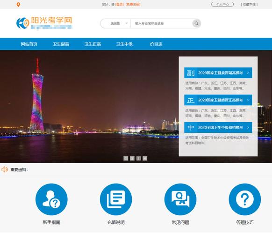Click the 副 badge on the first banner
Image resolution: width=272 pixels, height=233 pixels.
pyautogui.click(x=191, y=73)
